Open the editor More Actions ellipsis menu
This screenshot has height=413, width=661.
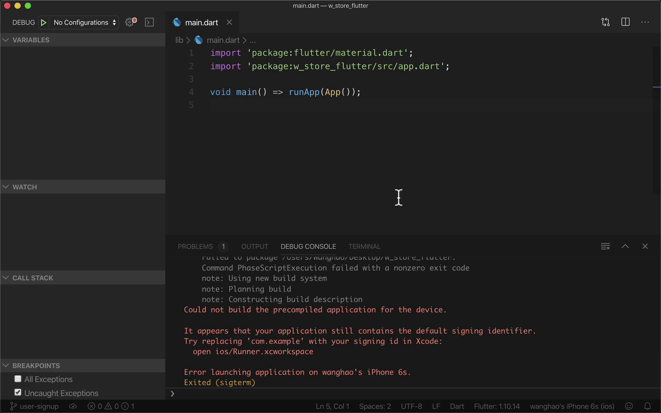(x=645, y=22)
